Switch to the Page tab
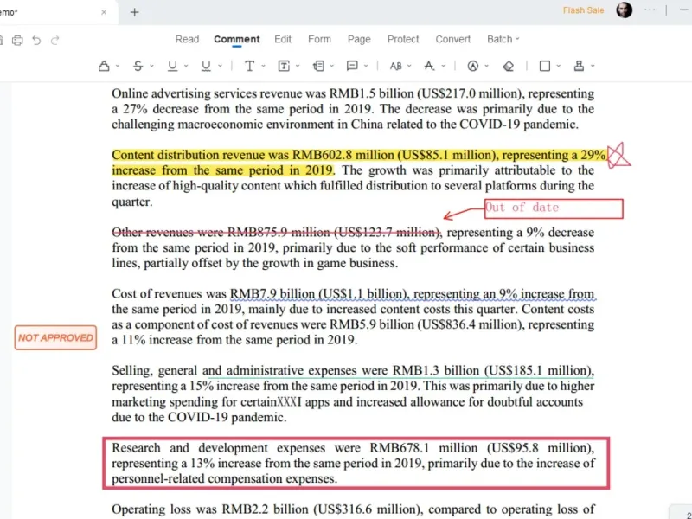692x519 pixels. point(359,39)
